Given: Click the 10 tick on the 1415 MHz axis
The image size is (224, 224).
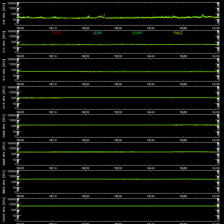Looking at the screenshot, I should (x=14, y=104).
